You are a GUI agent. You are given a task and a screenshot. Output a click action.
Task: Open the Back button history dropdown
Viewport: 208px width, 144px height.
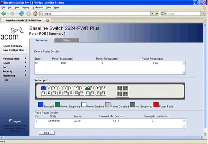(x=8, y=14)
